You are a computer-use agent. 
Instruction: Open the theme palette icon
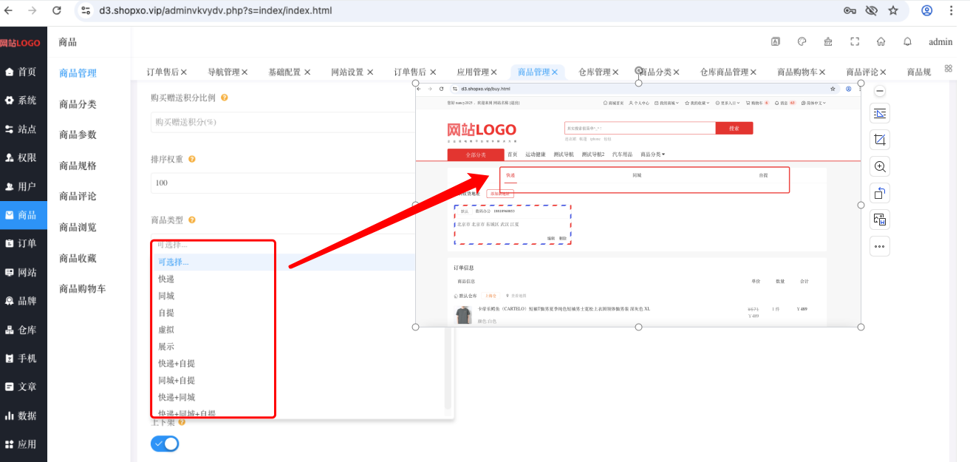tap(802, 42)
